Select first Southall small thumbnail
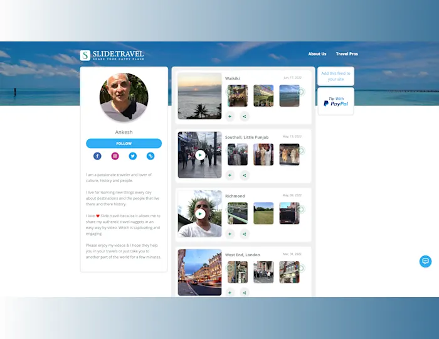This screenshot has width=439, height=339. [x=238, y=154]
